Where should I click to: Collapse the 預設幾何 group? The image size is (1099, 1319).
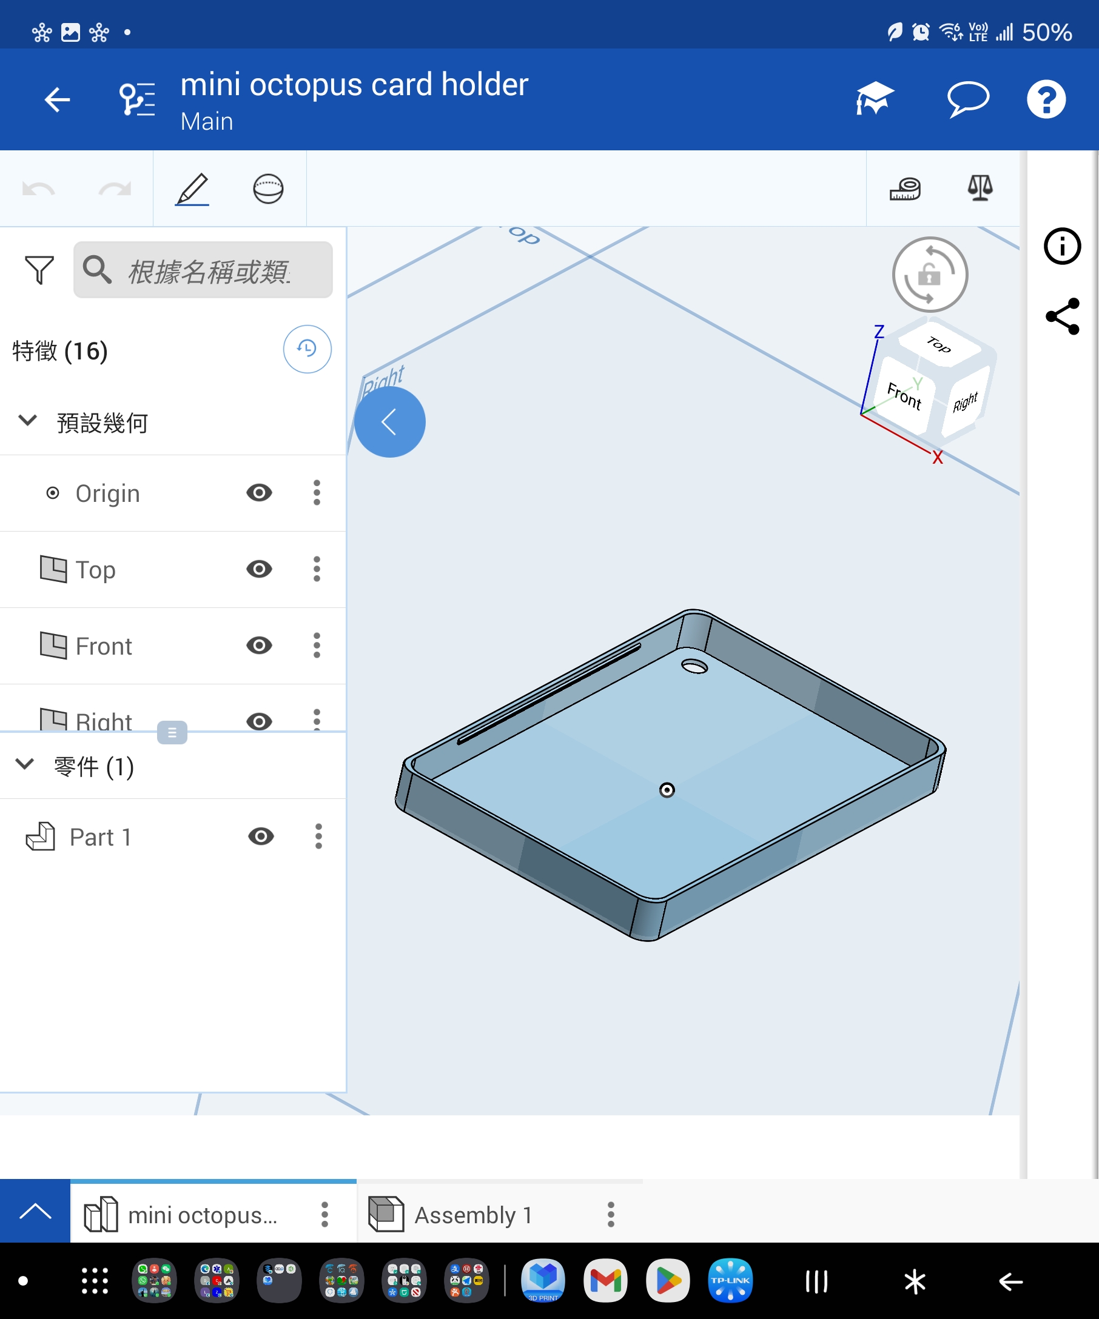pos(28,421)
